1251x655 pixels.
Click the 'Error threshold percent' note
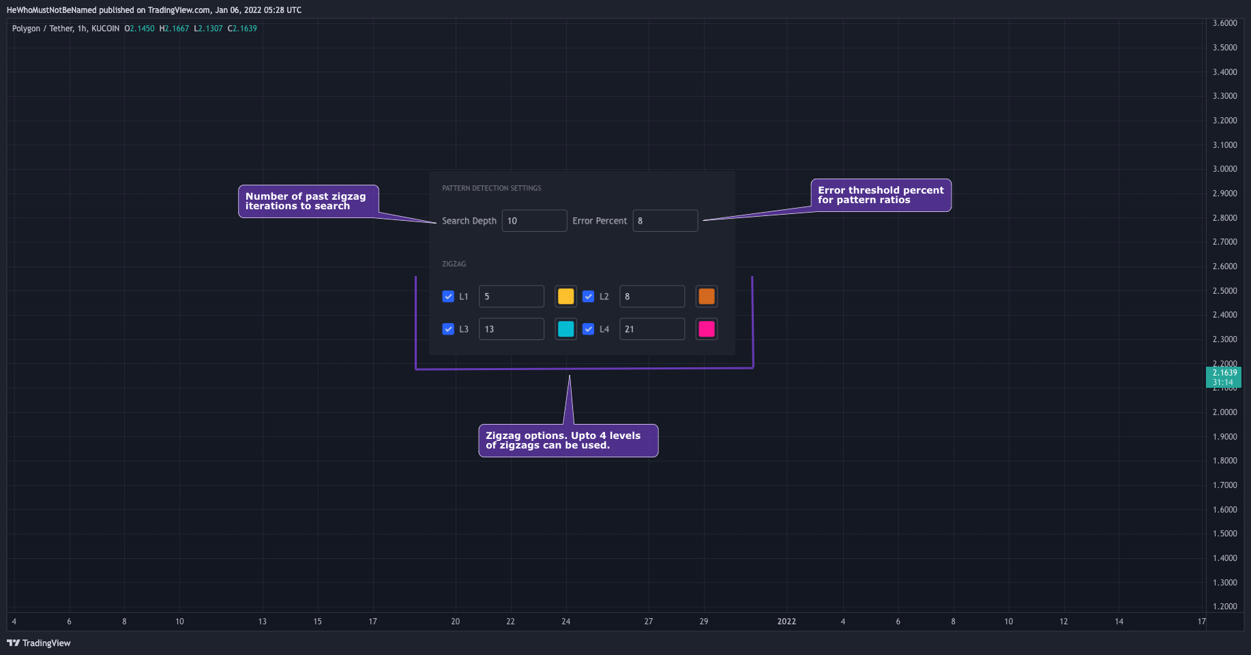pyautogui.click(x=881, y=196)
